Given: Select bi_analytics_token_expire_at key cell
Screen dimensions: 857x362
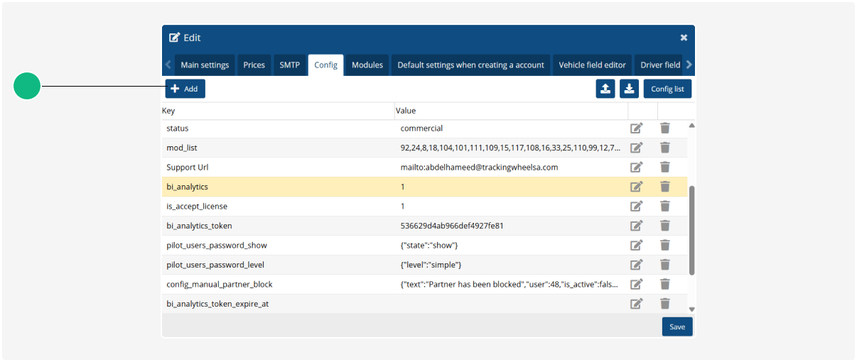Looking at the screenshot, I should tap(278, 304).
